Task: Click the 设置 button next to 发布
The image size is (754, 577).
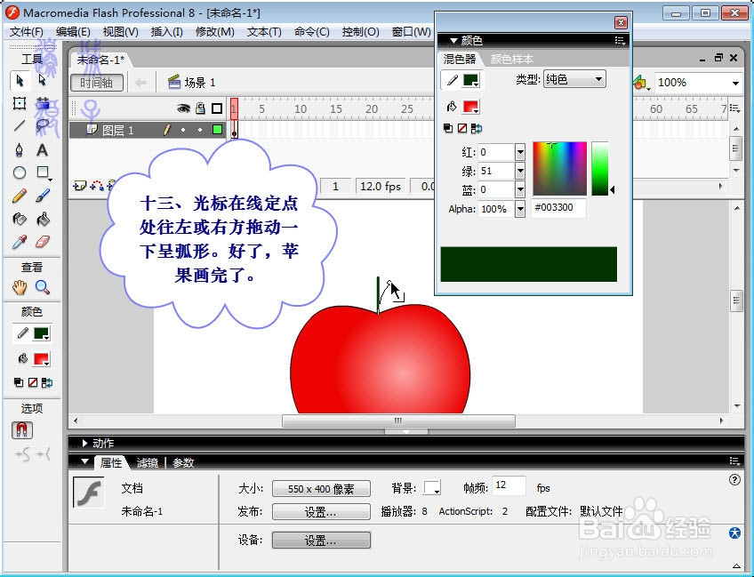Action: (320, 511)
